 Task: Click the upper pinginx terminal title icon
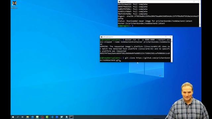tap(119, 2)
